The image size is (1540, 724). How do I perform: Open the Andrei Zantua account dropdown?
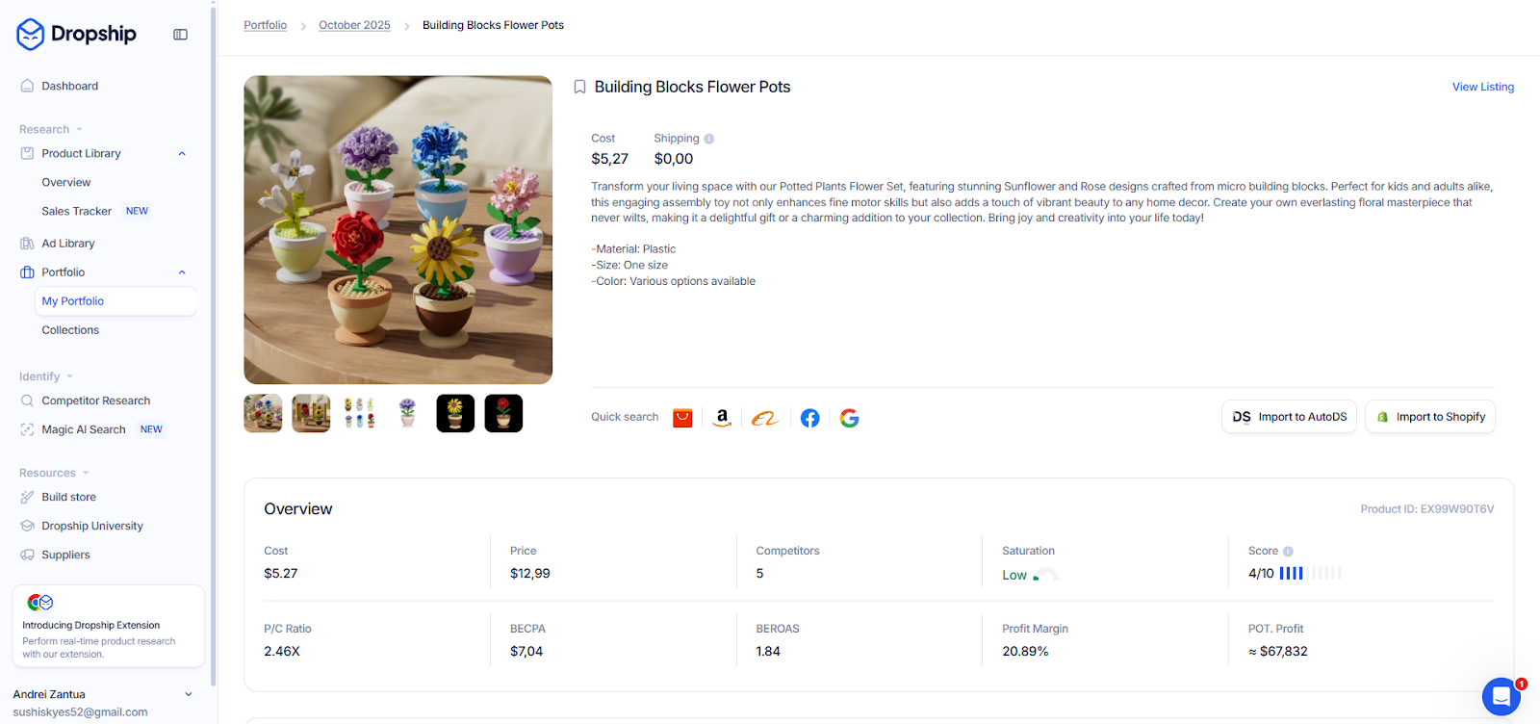coord(189,694)
